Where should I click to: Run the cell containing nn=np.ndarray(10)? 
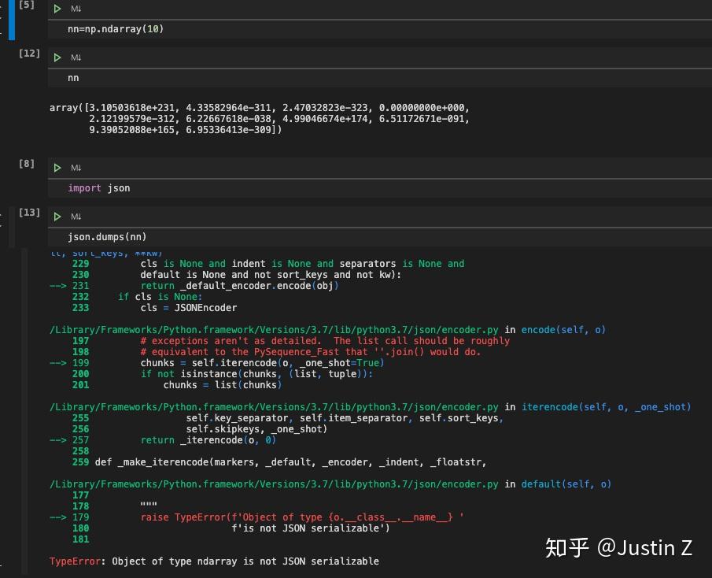(x=57, y=9)
